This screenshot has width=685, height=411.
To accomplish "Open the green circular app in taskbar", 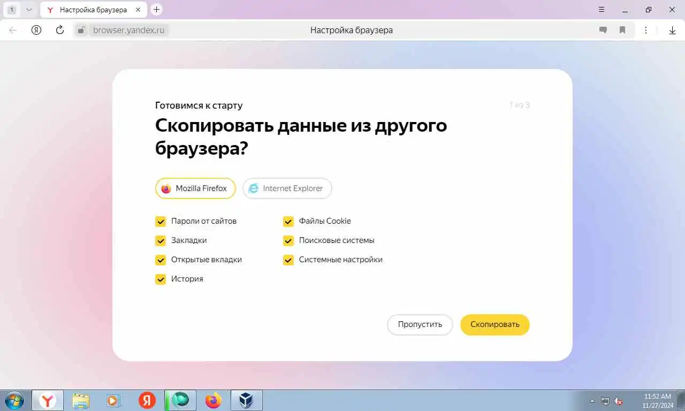I will click(x=180, y=400).
